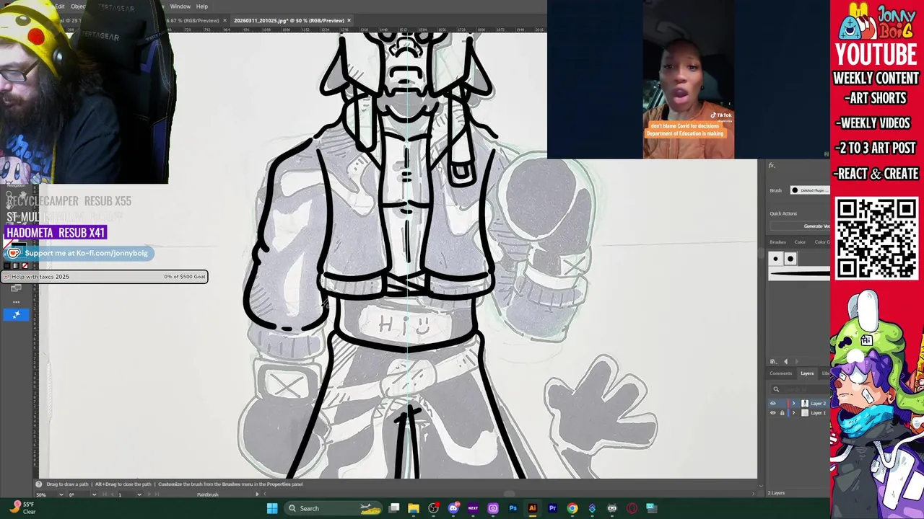
Task: Toggle visibility of Layer 1
Action: coord(773,413)
